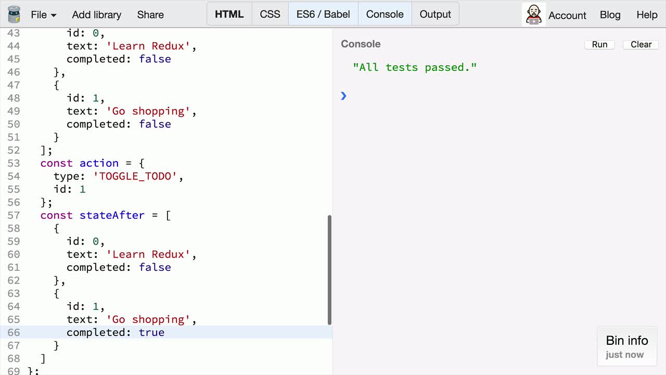Click the Console panel heading
The height and width of the screenshot is (375, 666).
coord(361,44)
